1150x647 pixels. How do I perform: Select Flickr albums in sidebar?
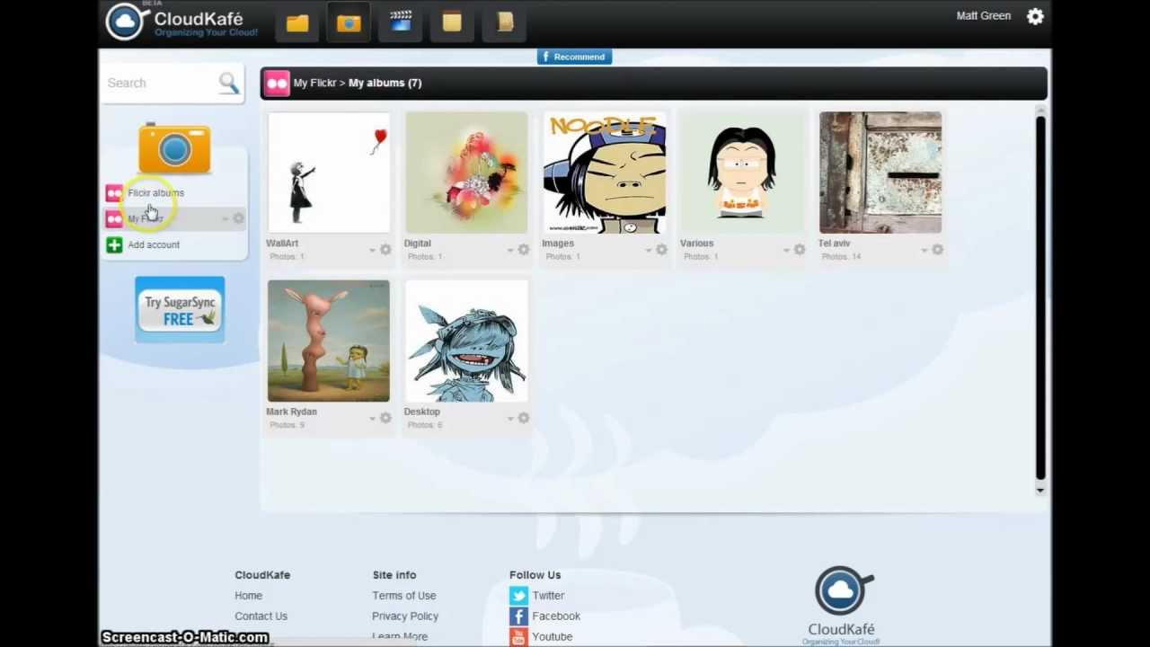[155, 193]
